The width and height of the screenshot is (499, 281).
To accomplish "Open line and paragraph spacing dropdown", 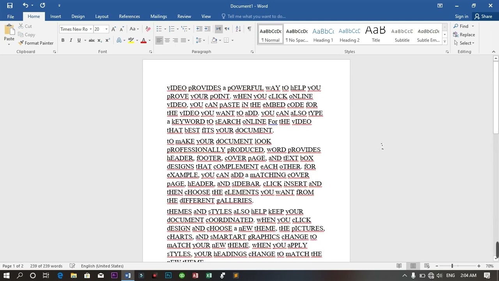I will [200, 40].
